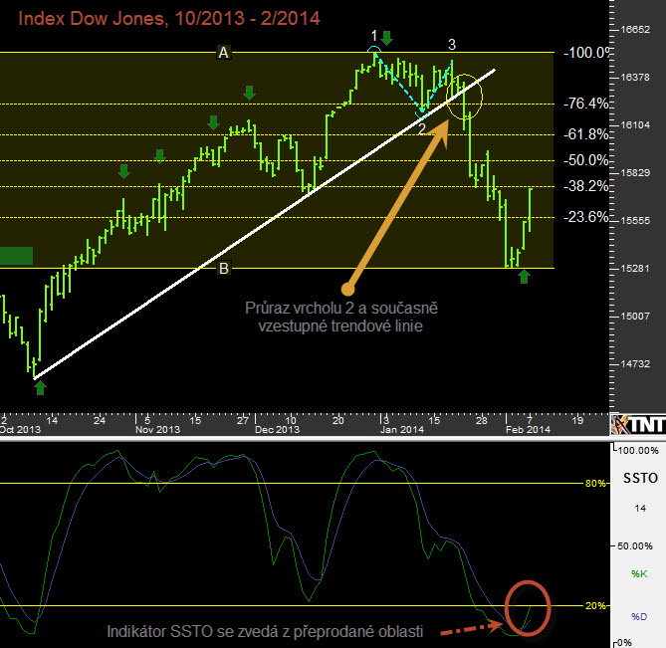Click the -61.8% retracement label
The image size is (666, 648).
click(x=585, y=134)
